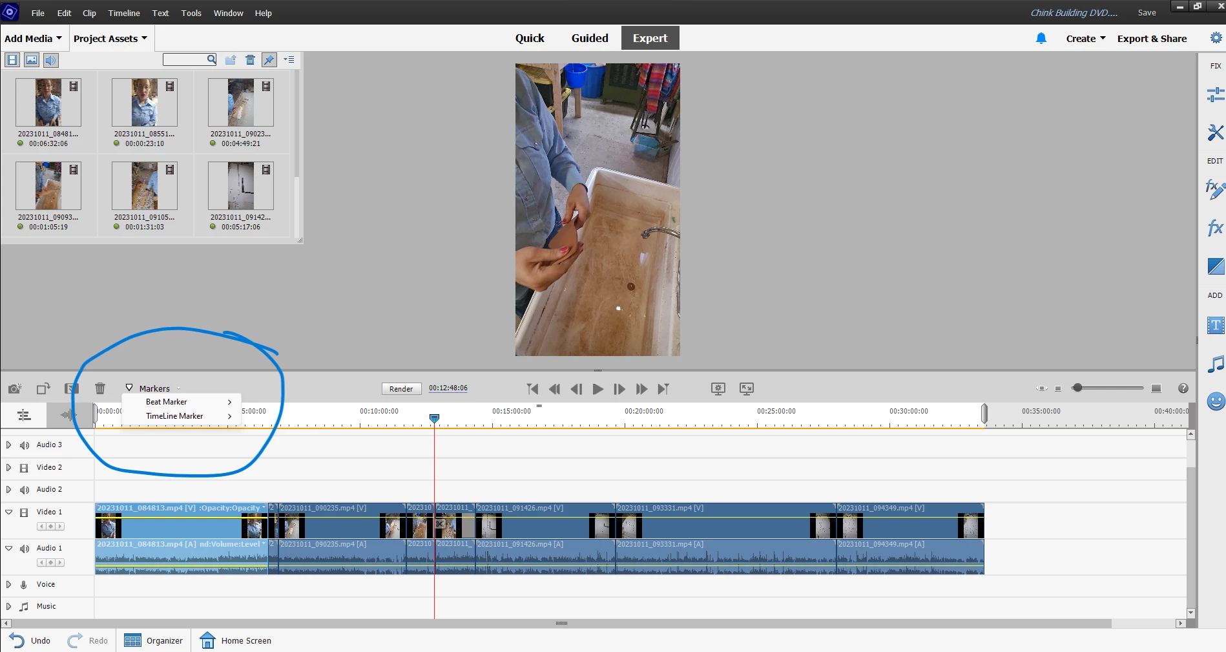This screenshot has height=652, width=1226.
Task: Rewind the timeline playback
Action: tap(554, 389)
